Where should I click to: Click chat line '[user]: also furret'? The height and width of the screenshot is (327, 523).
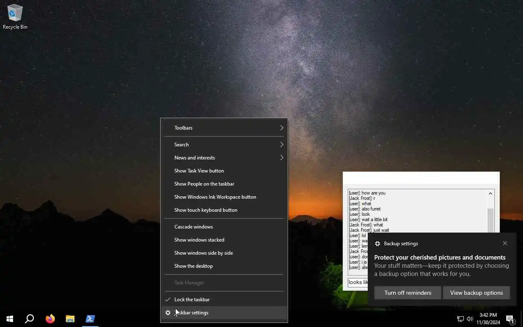pyautogui.click(x=364, y=209)
